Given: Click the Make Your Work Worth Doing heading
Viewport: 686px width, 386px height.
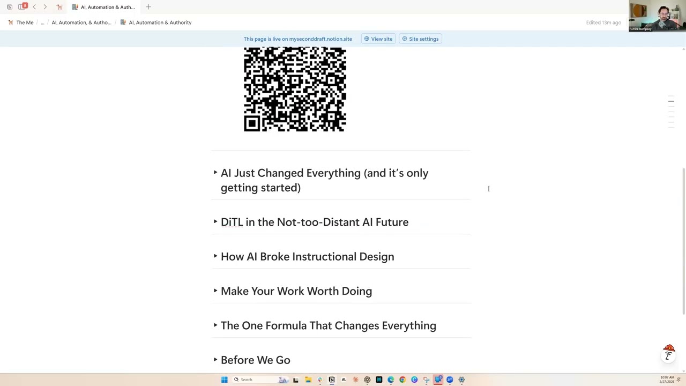Looking at the screenshot, I should click(x=296, y=291).
